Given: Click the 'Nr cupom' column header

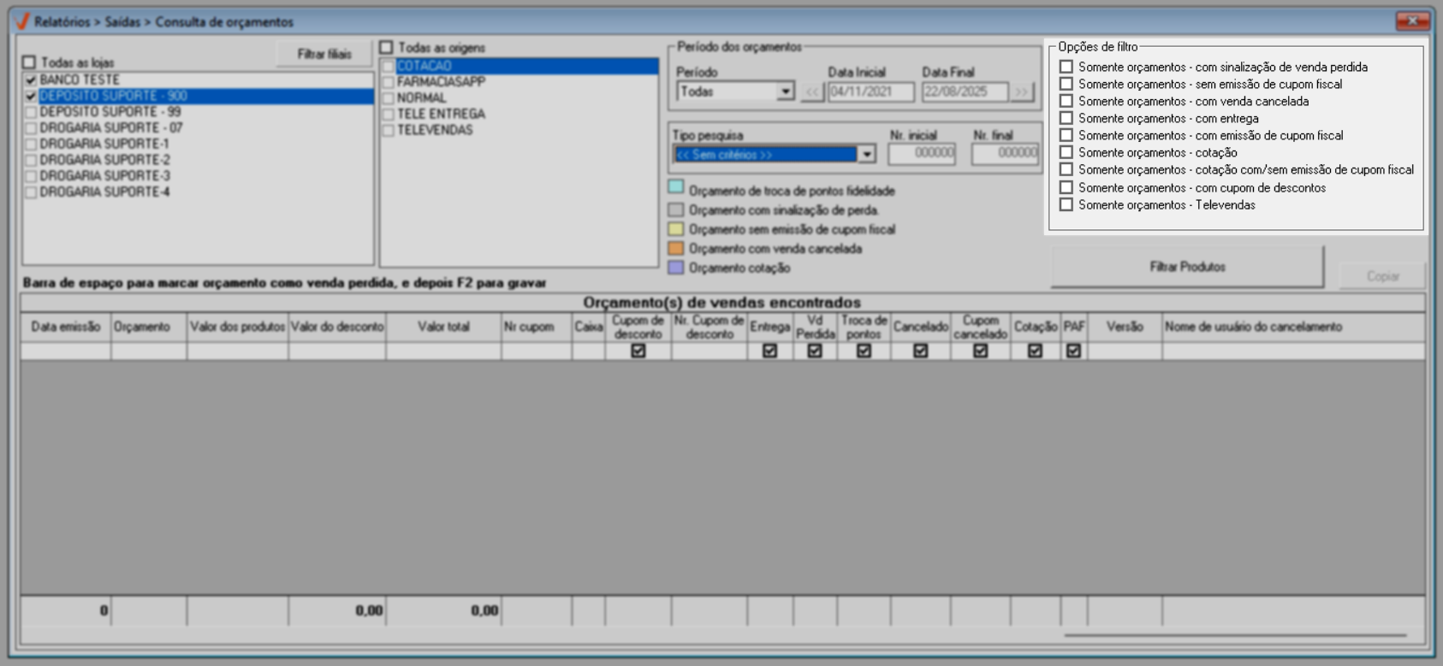Looking at the screenshot, I should tap(537, 327).
